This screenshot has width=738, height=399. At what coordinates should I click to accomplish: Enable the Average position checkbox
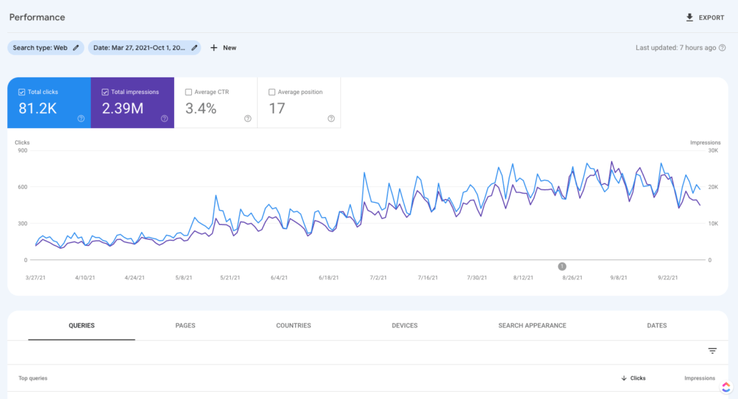tap(272, 92)
